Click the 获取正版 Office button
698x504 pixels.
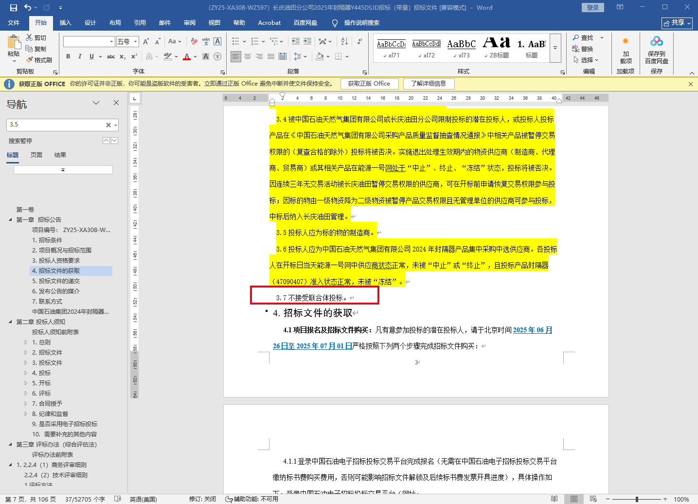coord(369,84)
